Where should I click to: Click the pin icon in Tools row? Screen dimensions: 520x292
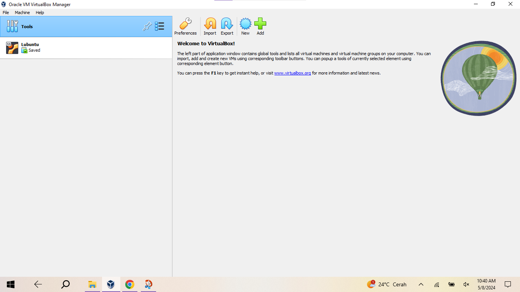[147, 26]
